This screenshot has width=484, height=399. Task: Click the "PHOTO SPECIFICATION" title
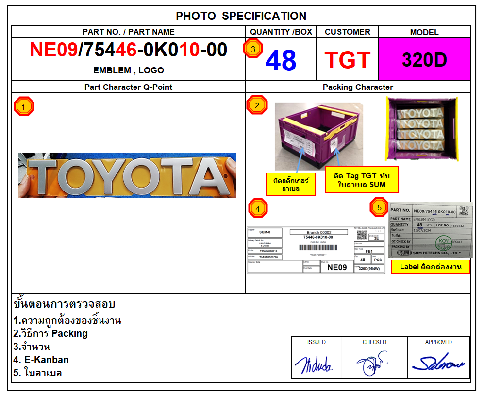[241, 16]
